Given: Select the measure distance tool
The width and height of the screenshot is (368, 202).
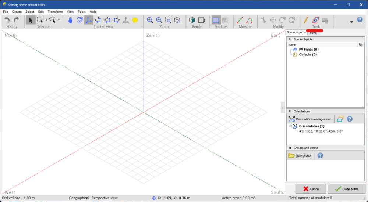Looking at the screenshot, I should click(x=240, y=20).
